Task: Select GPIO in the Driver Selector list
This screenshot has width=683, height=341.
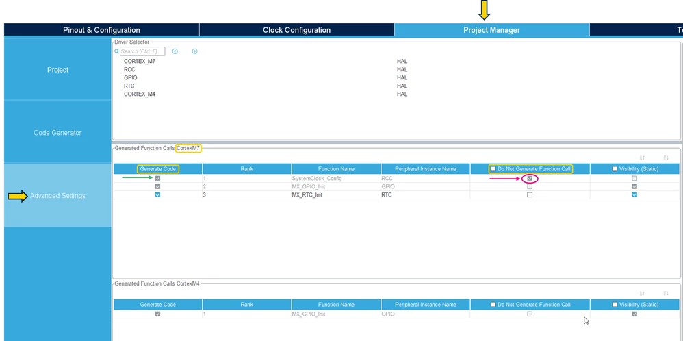Action: pyautogui.click(x=130, y=78)
